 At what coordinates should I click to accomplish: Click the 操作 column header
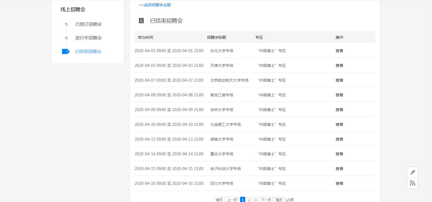[339, 37]
